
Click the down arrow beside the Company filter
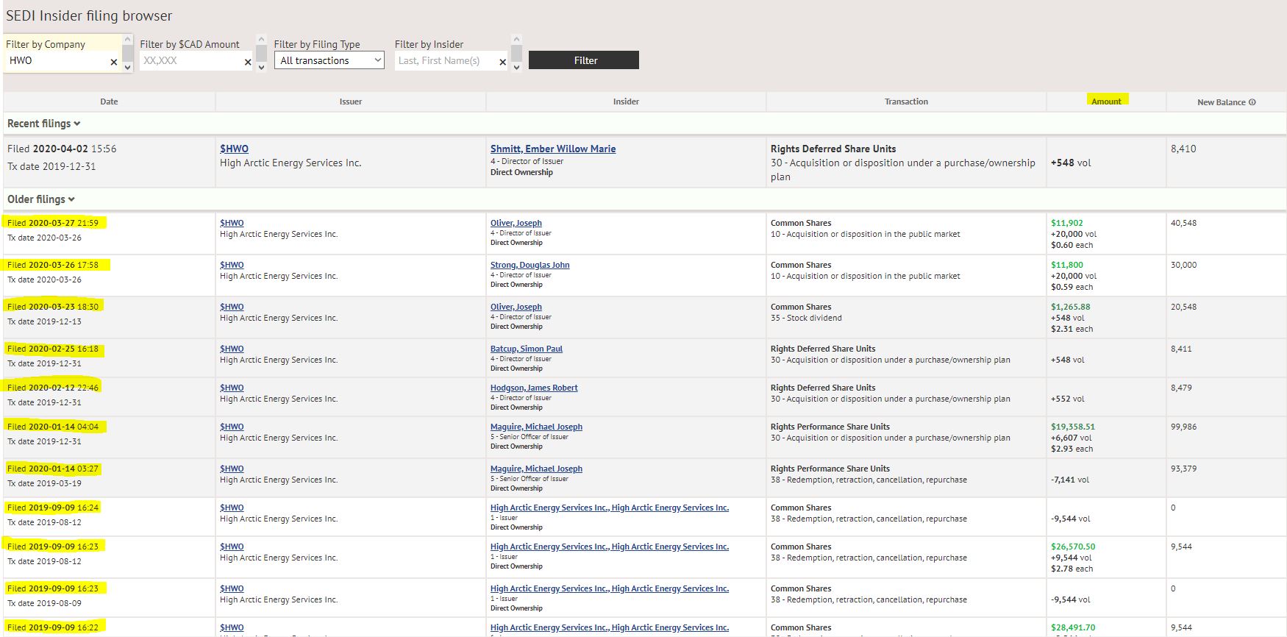127,67
